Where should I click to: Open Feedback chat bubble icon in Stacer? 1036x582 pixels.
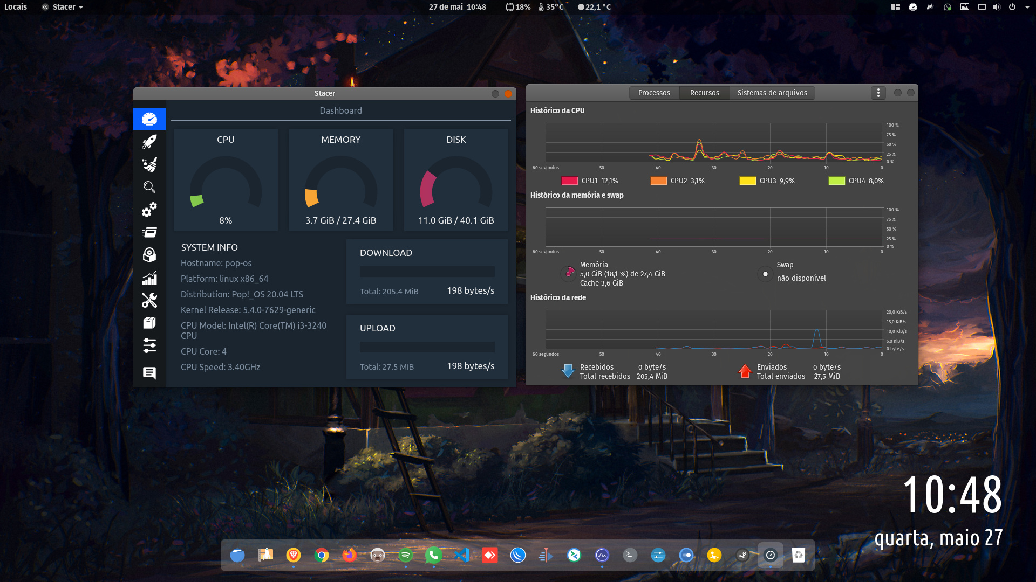click(x=149, y=372)
